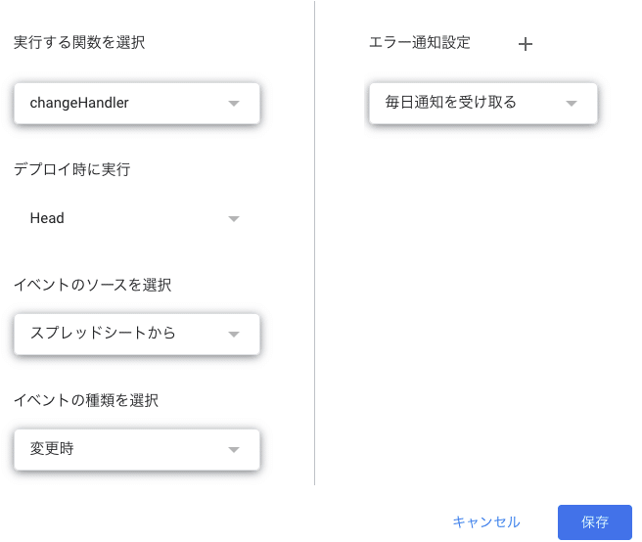Expand the スプレッドシートから event source field
This screenshot has width=642, height=542.
click(122, 334)
